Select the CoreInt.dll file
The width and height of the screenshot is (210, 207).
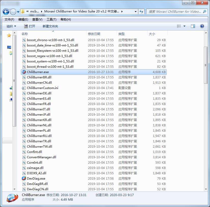pos(35,163)
